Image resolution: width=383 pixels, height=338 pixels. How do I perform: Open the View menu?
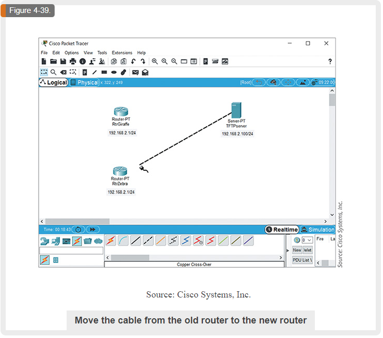(88, 52)
